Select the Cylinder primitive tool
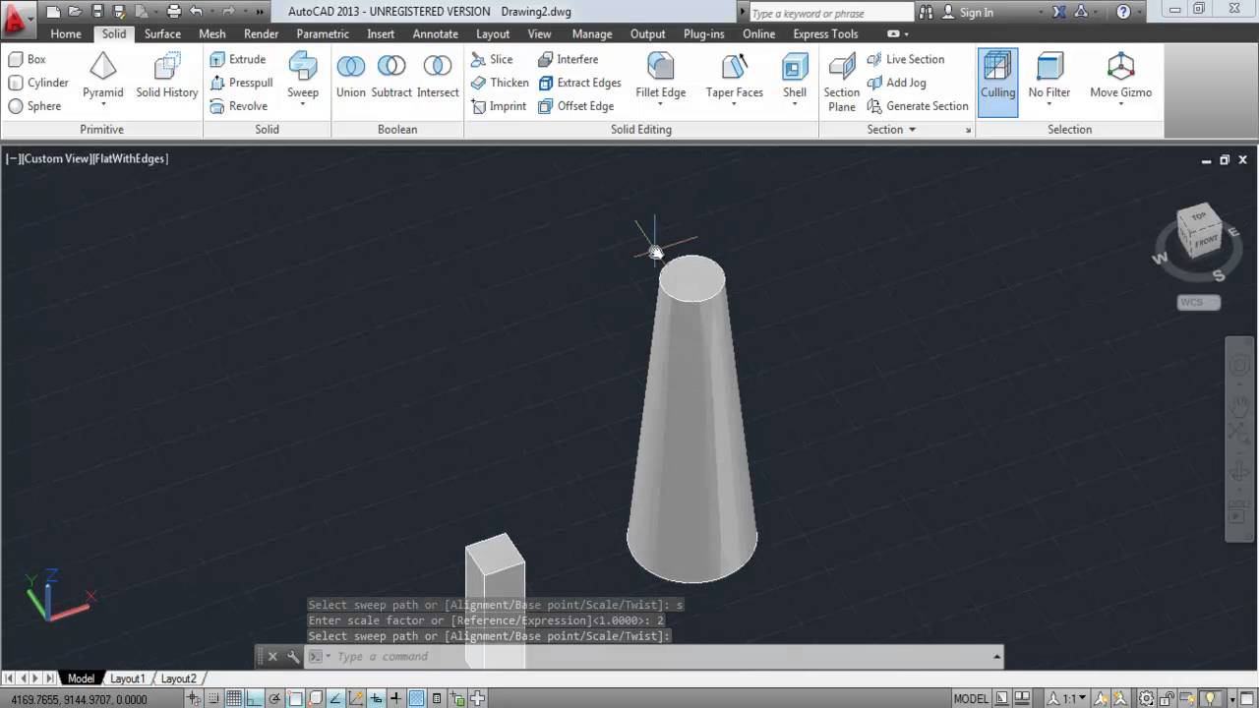The image size is (1259, 708). click(x=38, y=83)
